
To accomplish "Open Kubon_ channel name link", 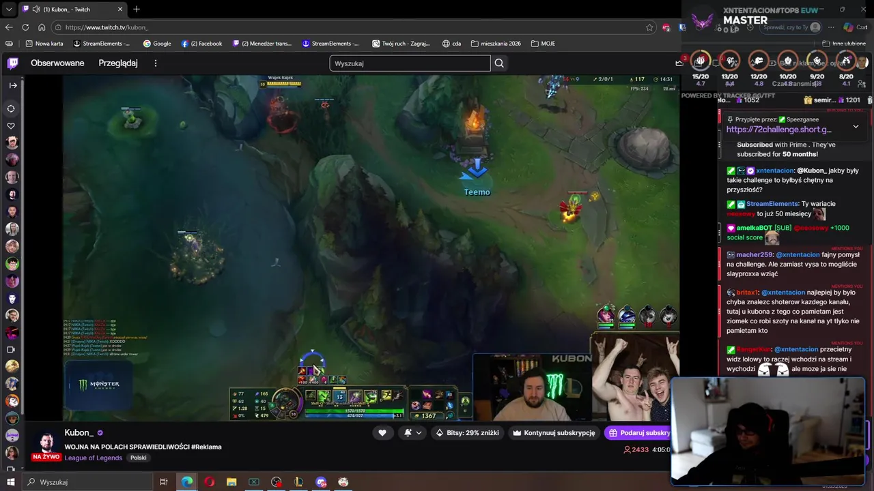I will pyautogui.click(x=79, y=432).
